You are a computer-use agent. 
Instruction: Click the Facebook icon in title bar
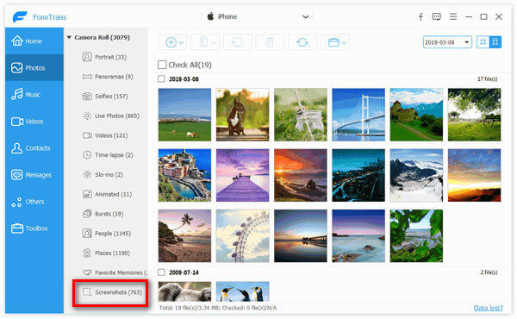pyautogui.click(x=420, y=17)
